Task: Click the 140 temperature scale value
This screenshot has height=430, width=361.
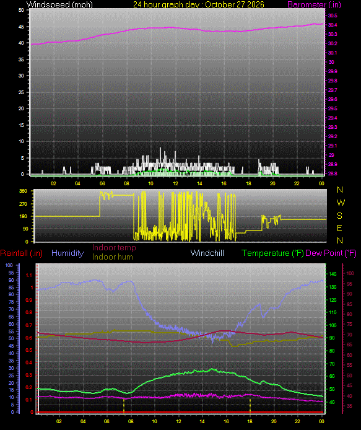Action: (x=333, y=274)
